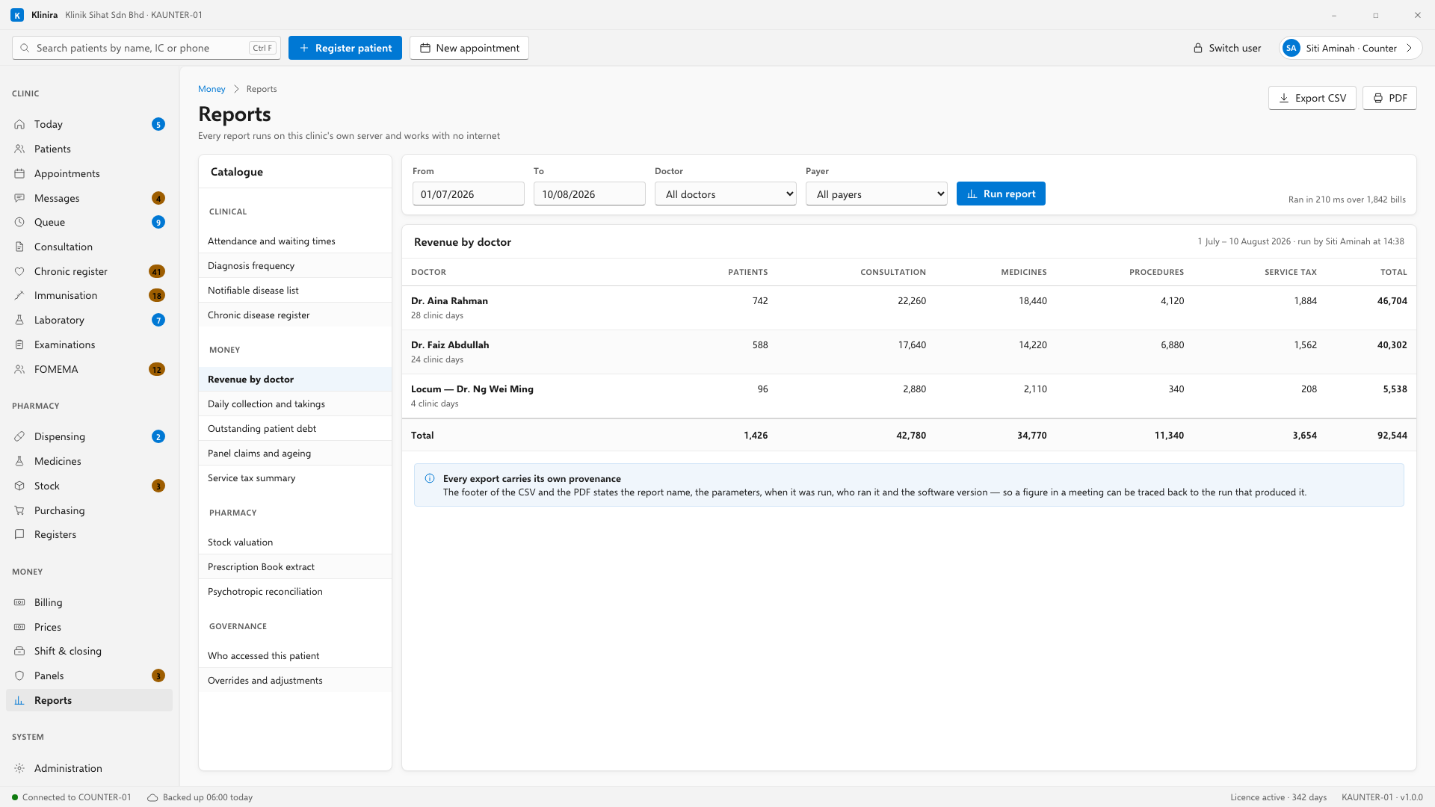Viewport: 1435px width, 807px height.
Task: Click Locum — Dr. Ng Wei Ming row name
Action: 472,389
